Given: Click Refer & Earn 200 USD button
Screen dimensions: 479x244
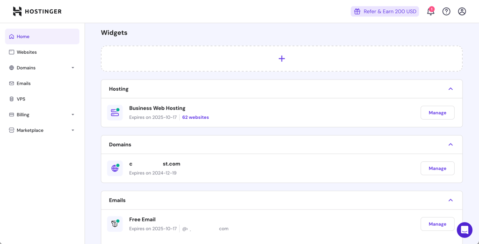Looking at the screenshot, I should point(385,11).
